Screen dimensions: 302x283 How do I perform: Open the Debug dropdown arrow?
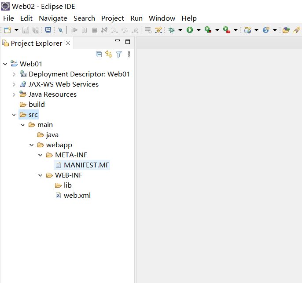click(x=180, y=30)
